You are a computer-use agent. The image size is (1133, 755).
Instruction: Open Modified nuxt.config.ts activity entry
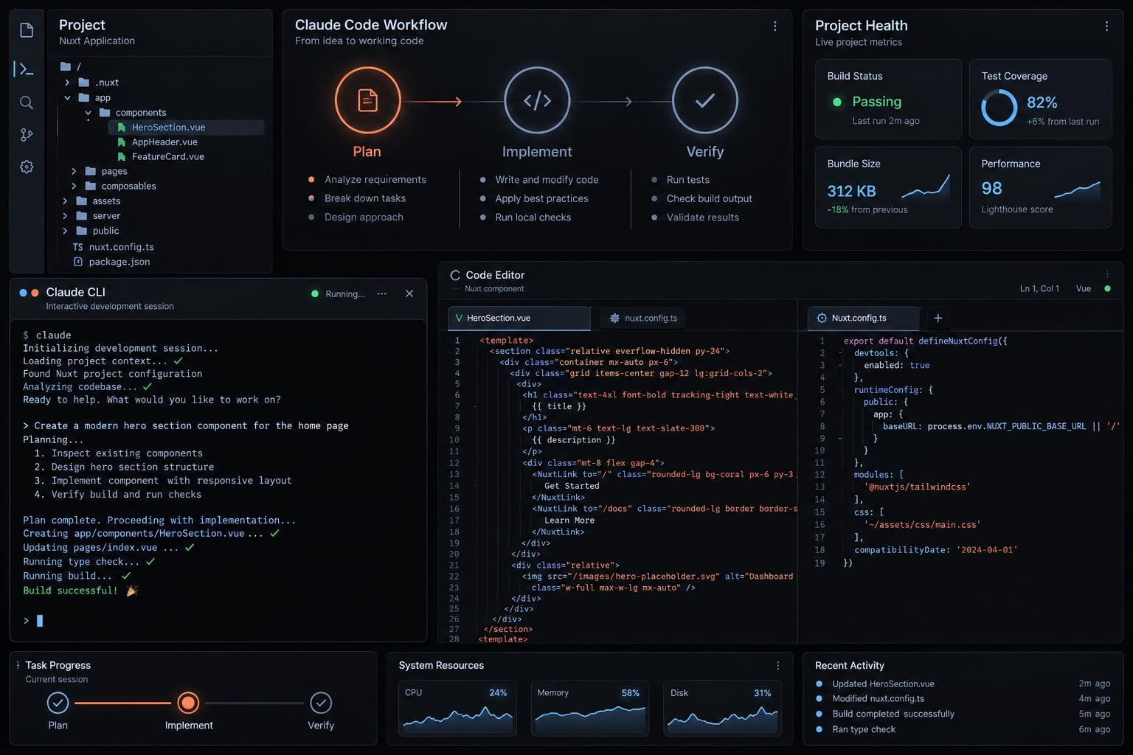pos(963,698)
